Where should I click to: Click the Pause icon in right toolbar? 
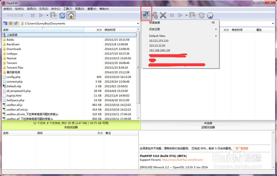click(x=172, y=15)
